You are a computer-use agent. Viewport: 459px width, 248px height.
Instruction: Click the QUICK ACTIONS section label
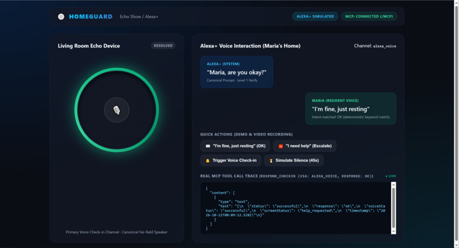coord(246,134)
